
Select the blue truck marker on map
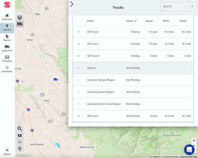pos(56,79)
